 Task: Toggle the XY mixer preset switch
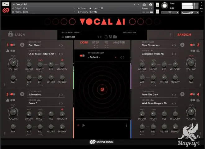pos(82,56)
